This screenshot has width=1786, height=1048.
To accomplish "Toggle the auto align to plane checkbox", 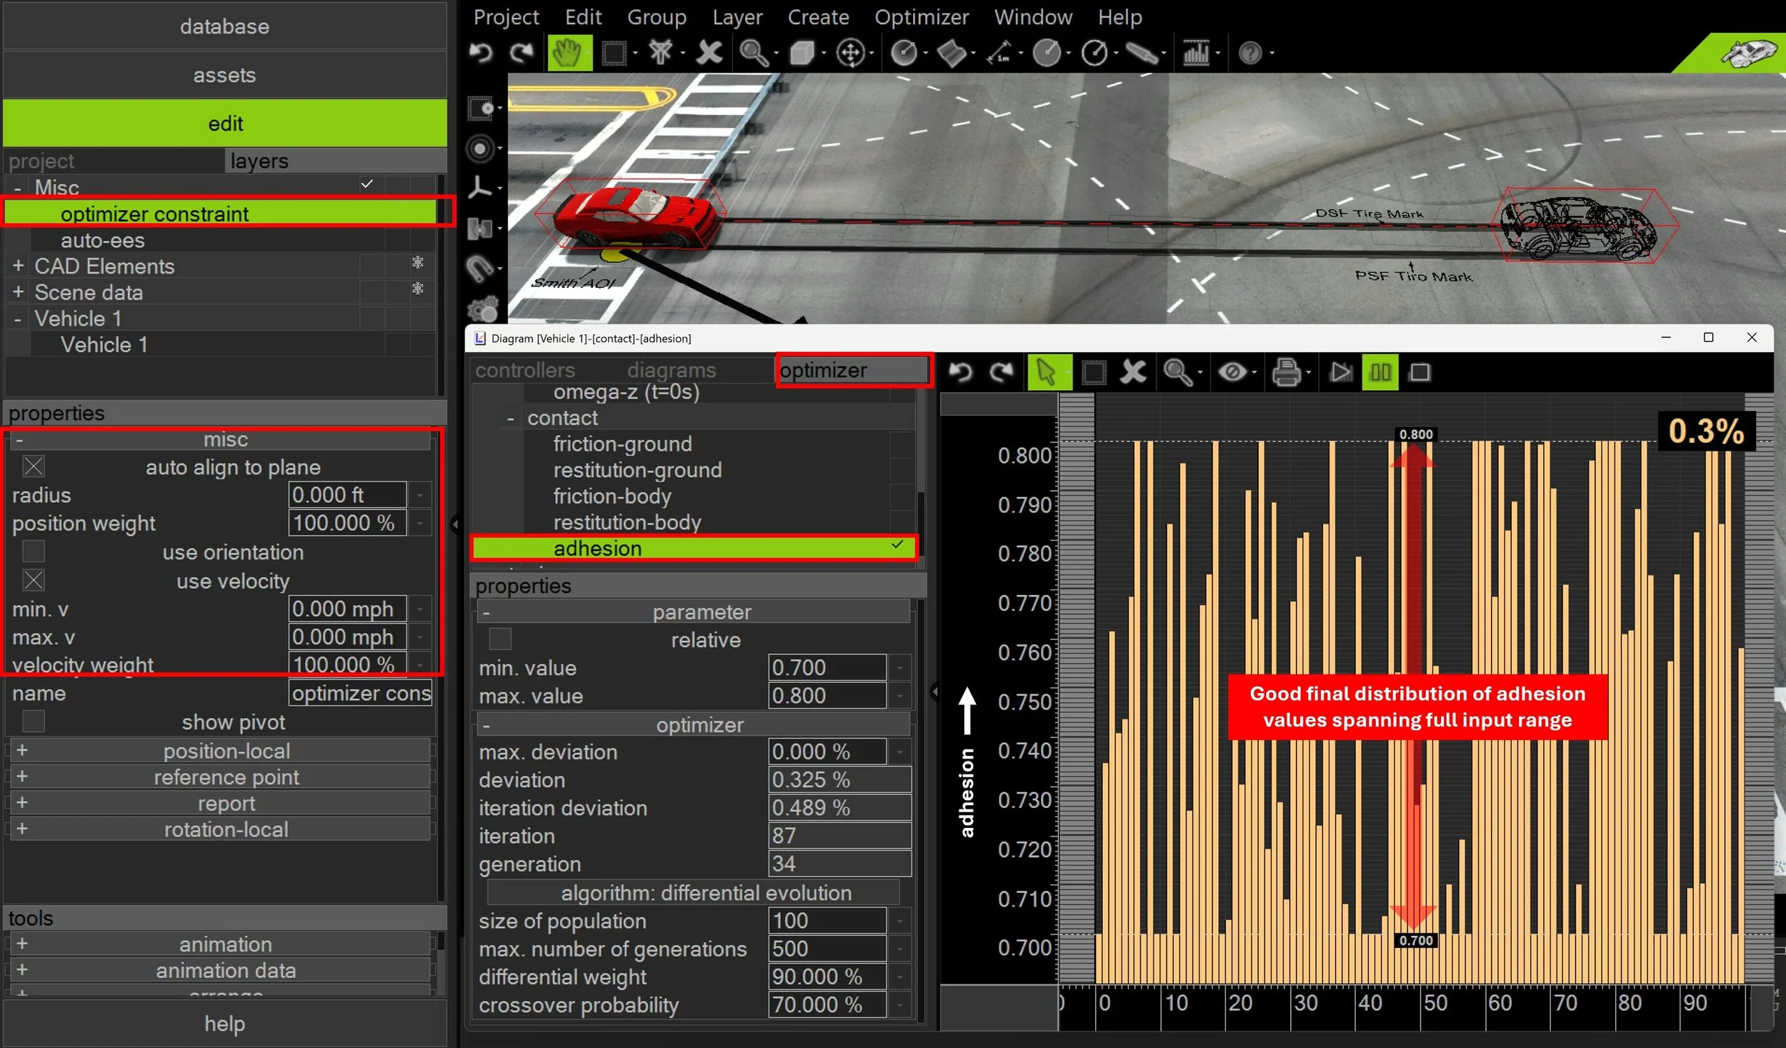I will pos(34,466).
